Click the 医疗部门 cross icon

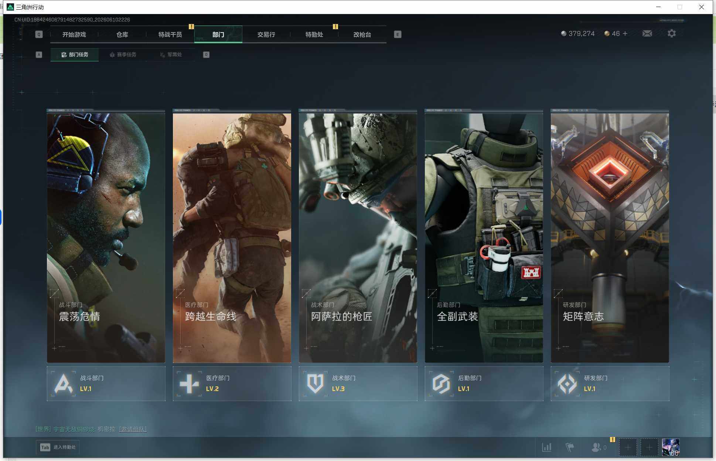189,384
